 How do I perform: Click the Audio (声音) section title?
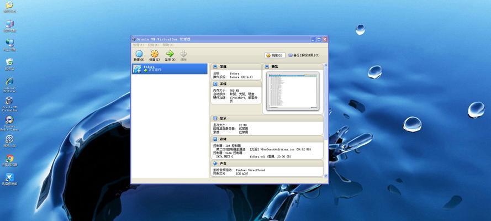click(223, 164)
